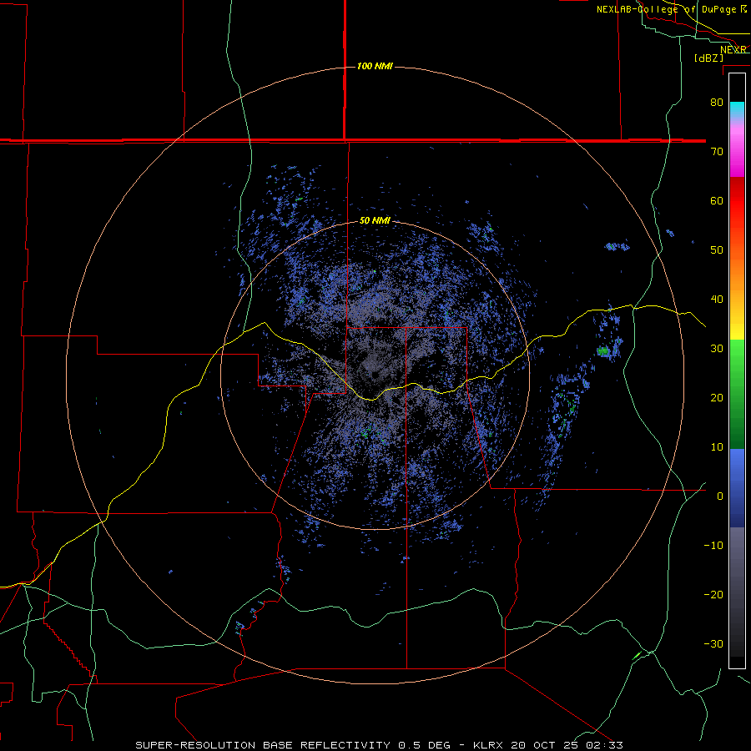Click the yellow 35 dBZ color band
Image resolution: width=751 pixels, height=751 pixels.
(737, 325)
